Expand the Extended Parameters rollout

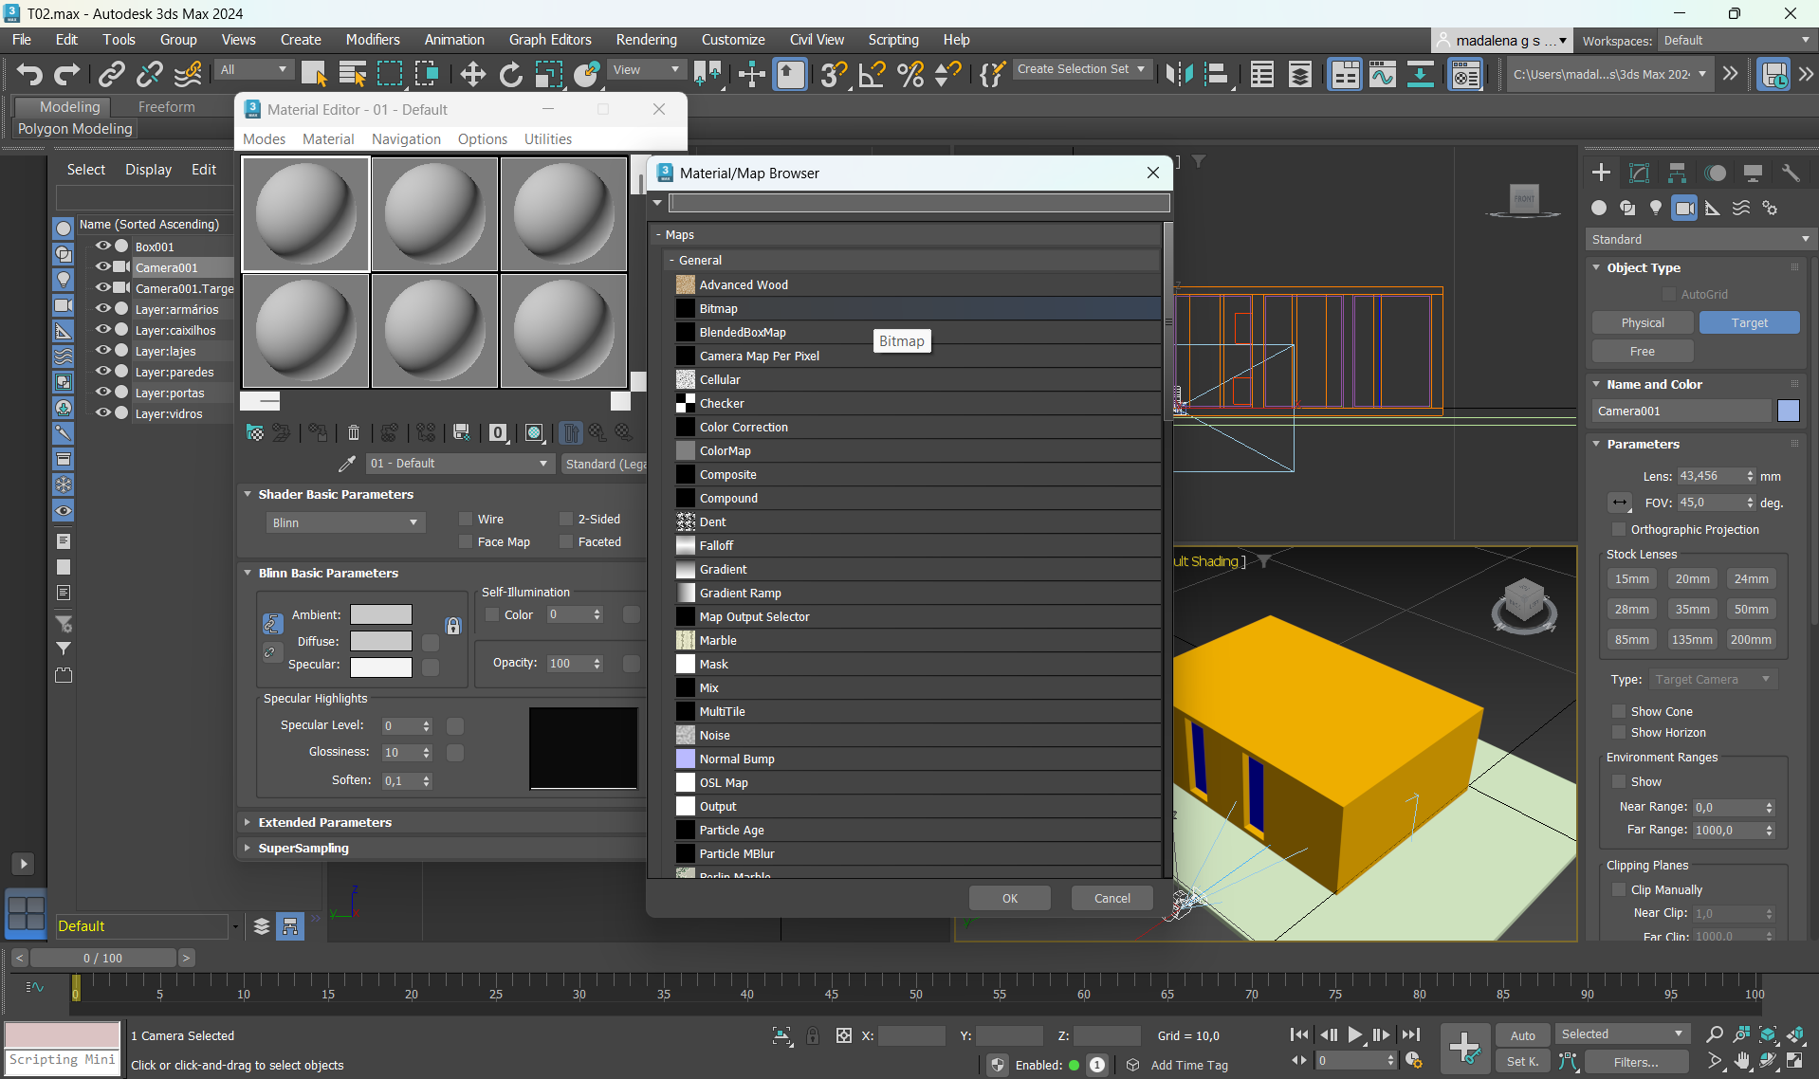click(x=324, y=822)
